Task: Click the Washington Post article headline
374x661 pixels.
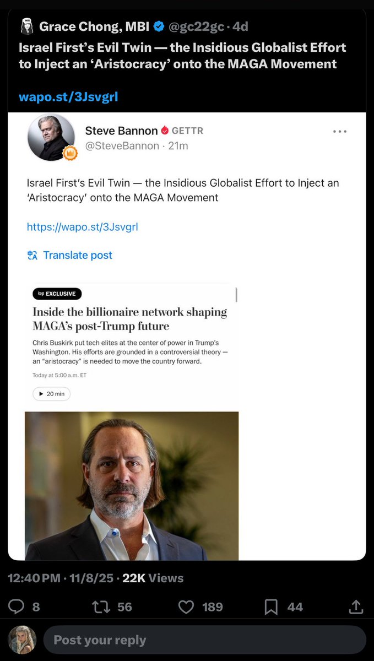Action: click(x=129, y=319)
